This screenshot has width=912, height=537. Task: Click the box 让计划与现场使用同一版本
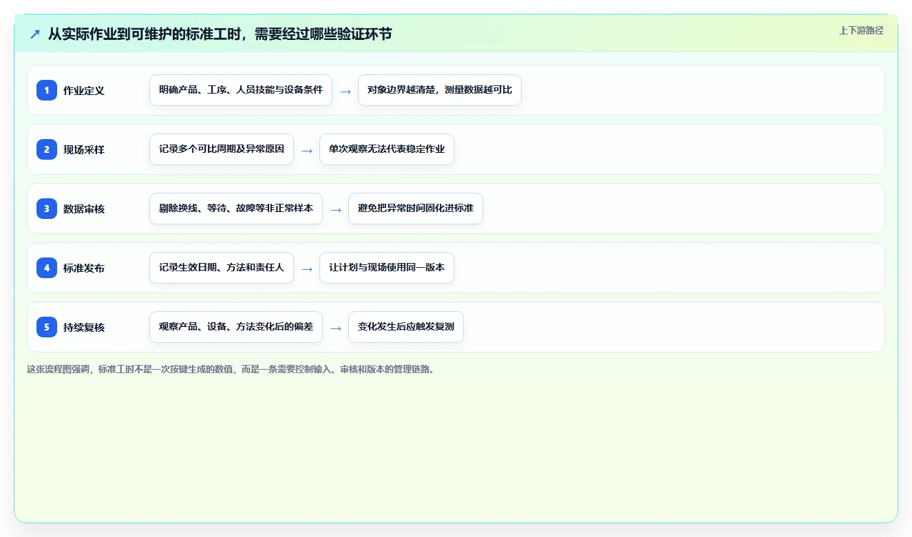pyautogui.click(x=387, y=268)
